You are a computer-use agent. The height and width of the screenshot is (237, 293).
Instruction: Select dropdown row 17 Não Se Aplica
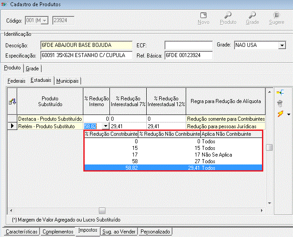[x=173, y=155]
